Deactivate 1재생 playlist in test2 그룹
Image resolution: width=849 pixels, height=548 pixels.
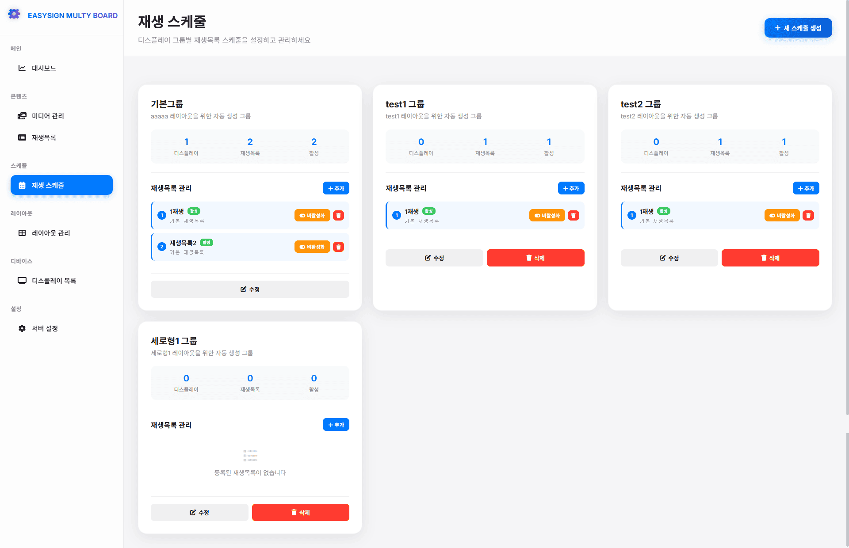click(x=782, y=216)
